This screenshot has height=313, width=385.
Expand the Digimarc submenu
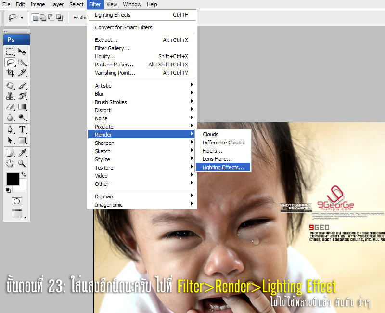pos(142,196)
